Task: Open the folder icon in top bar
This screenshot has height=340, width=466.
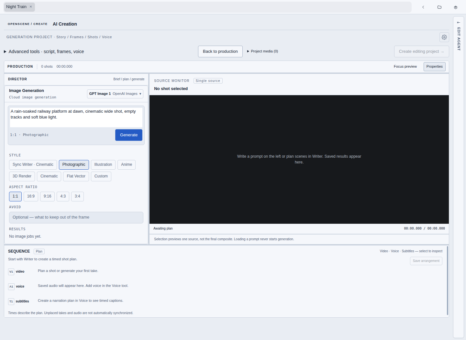Action: (439, 7)
